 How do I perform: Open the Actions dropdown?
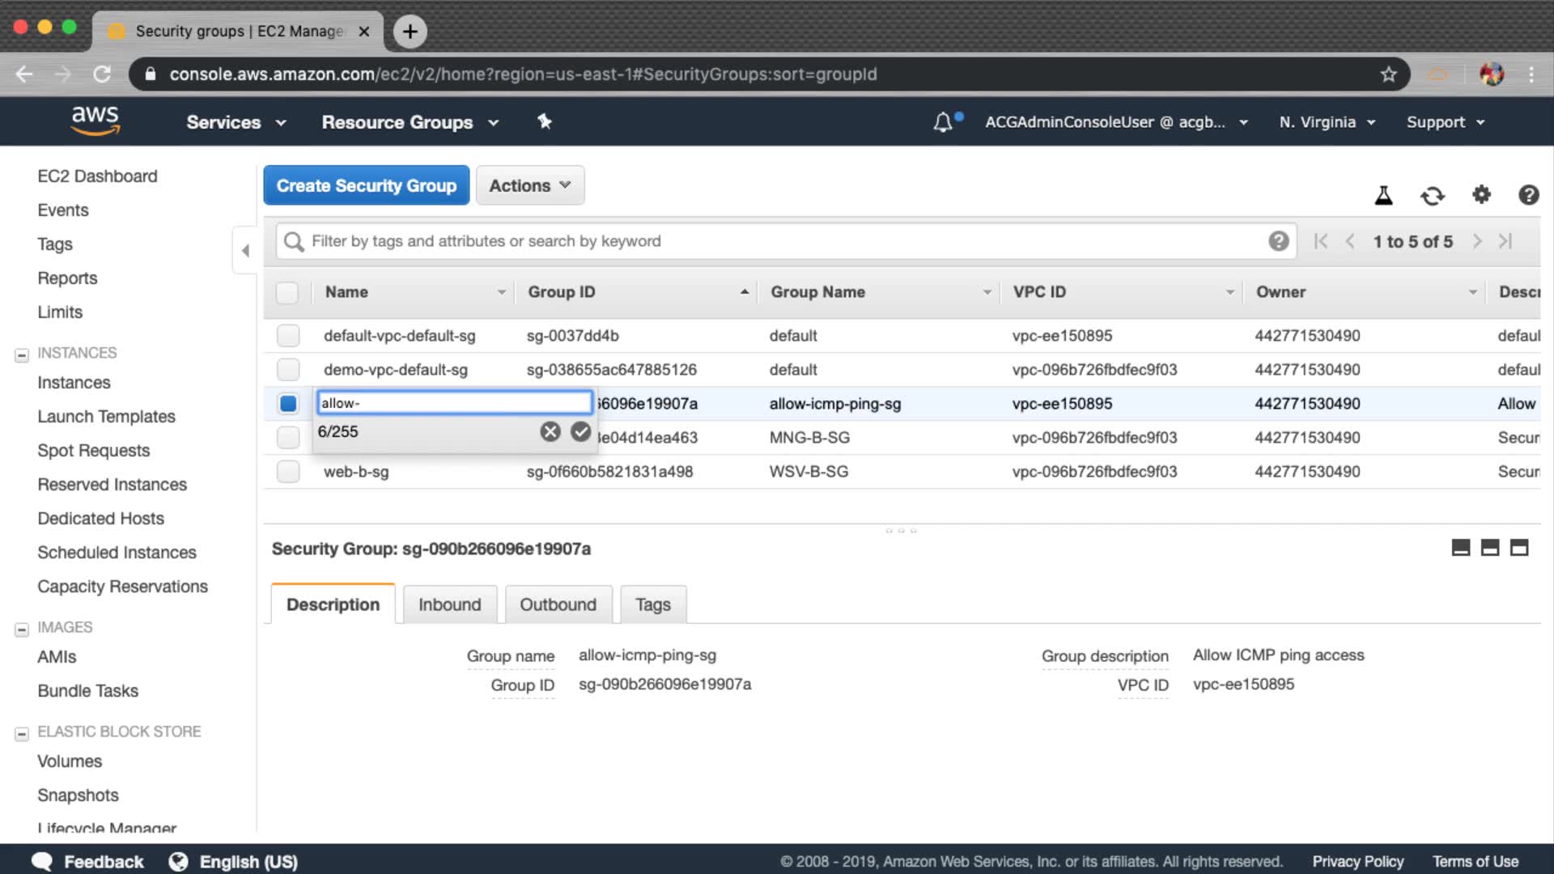click(530, 185)
